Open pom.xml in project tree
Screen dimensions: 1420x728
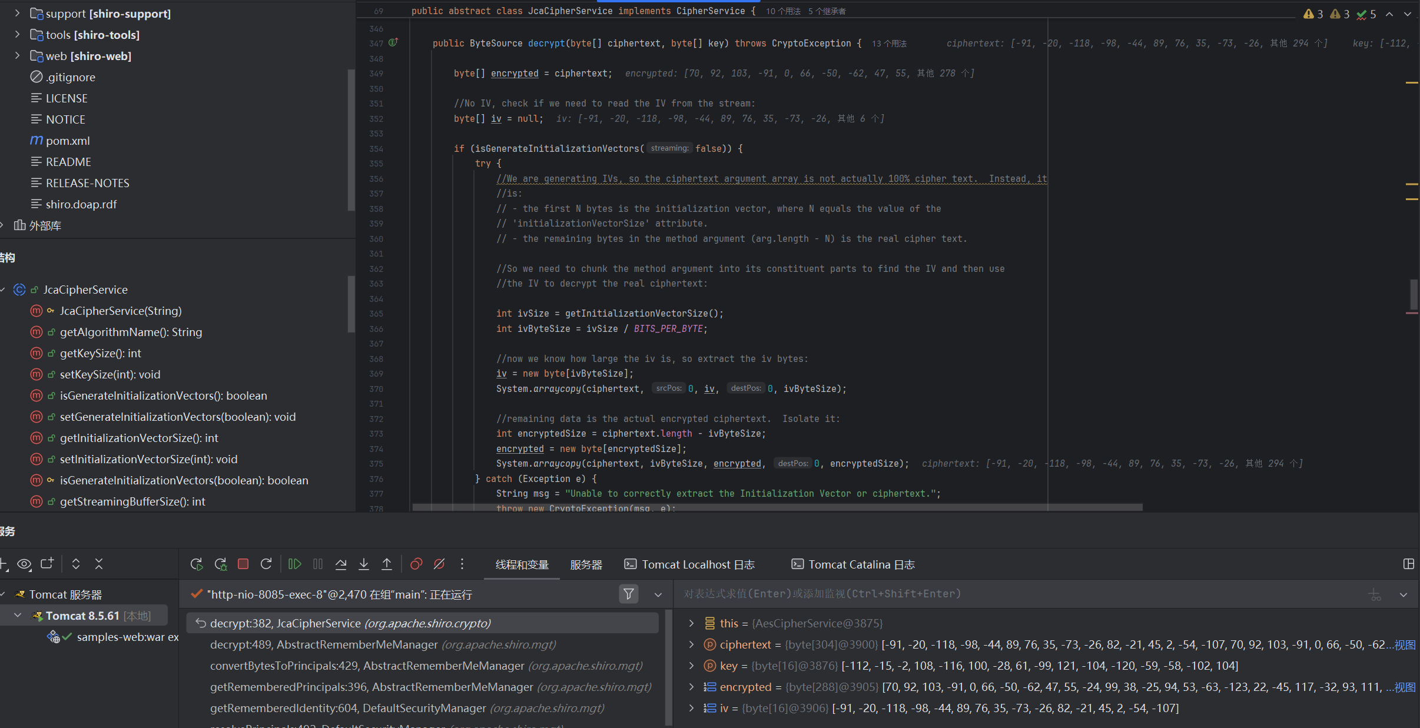pyautogui.click(x=68, y=141)
